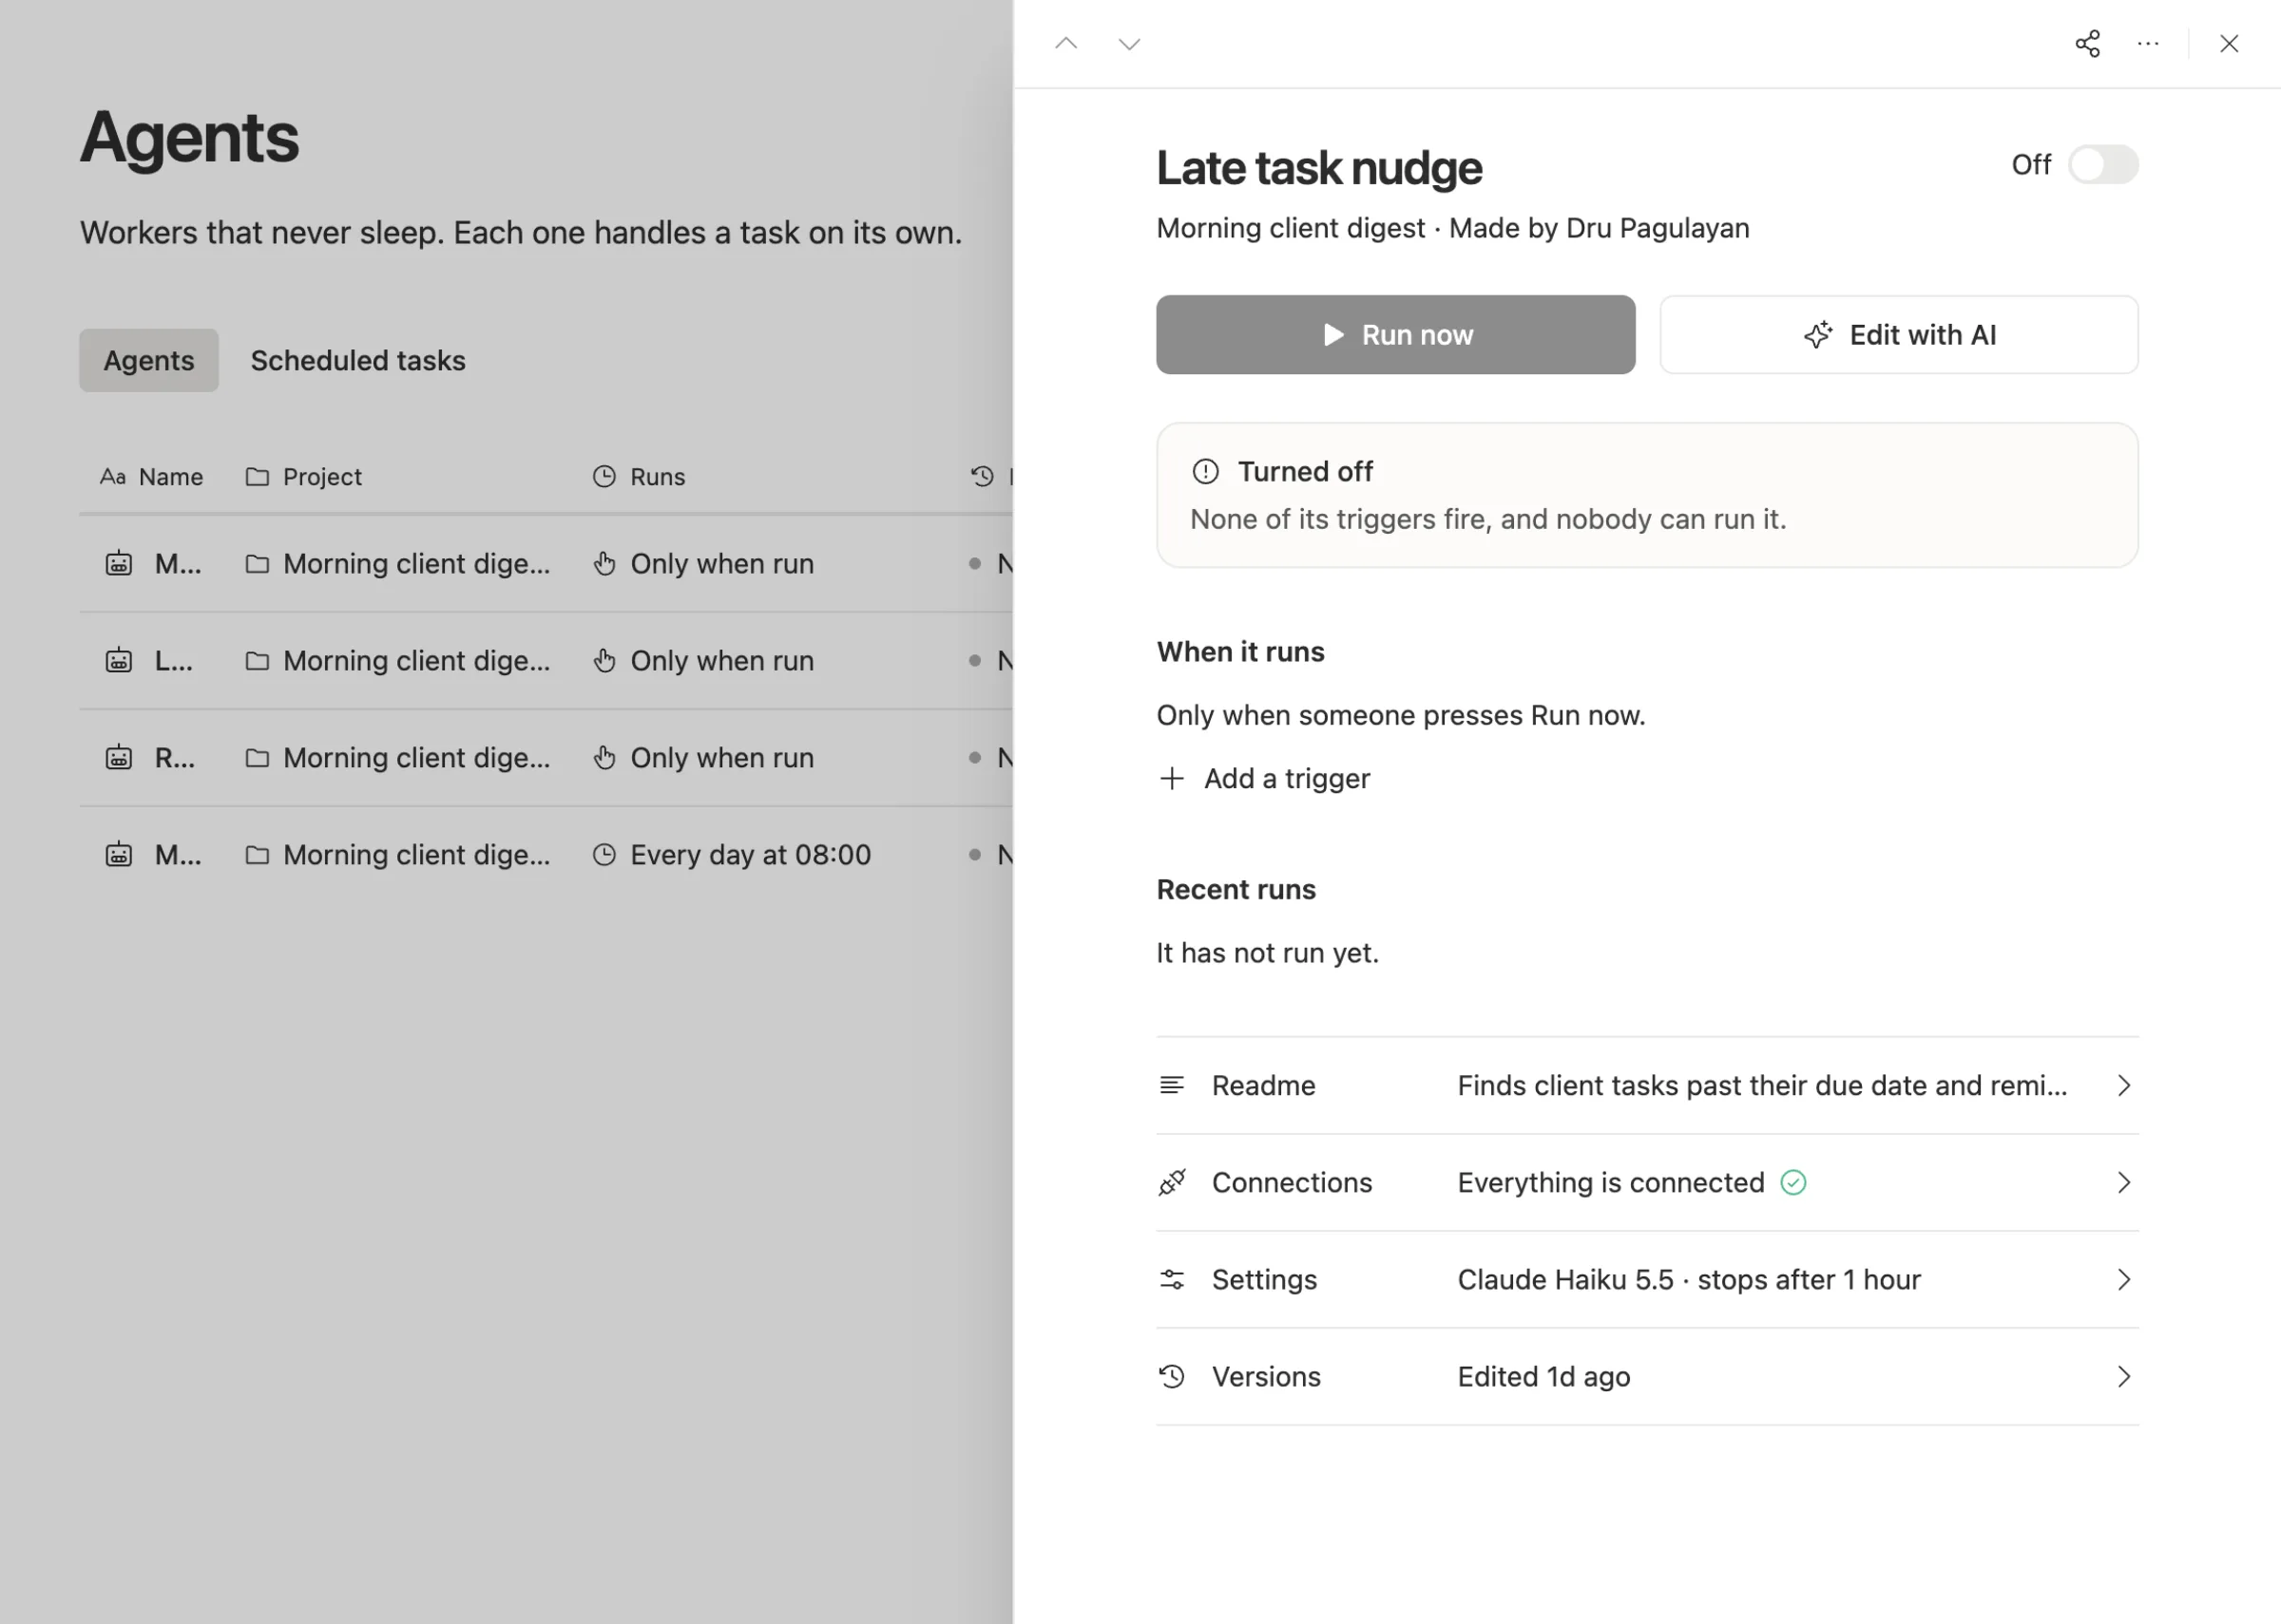Click robot icon of the R... agent row
Image resolution: width=2281 pixels, height=1624 pixels.
click(x=119, y=757)
